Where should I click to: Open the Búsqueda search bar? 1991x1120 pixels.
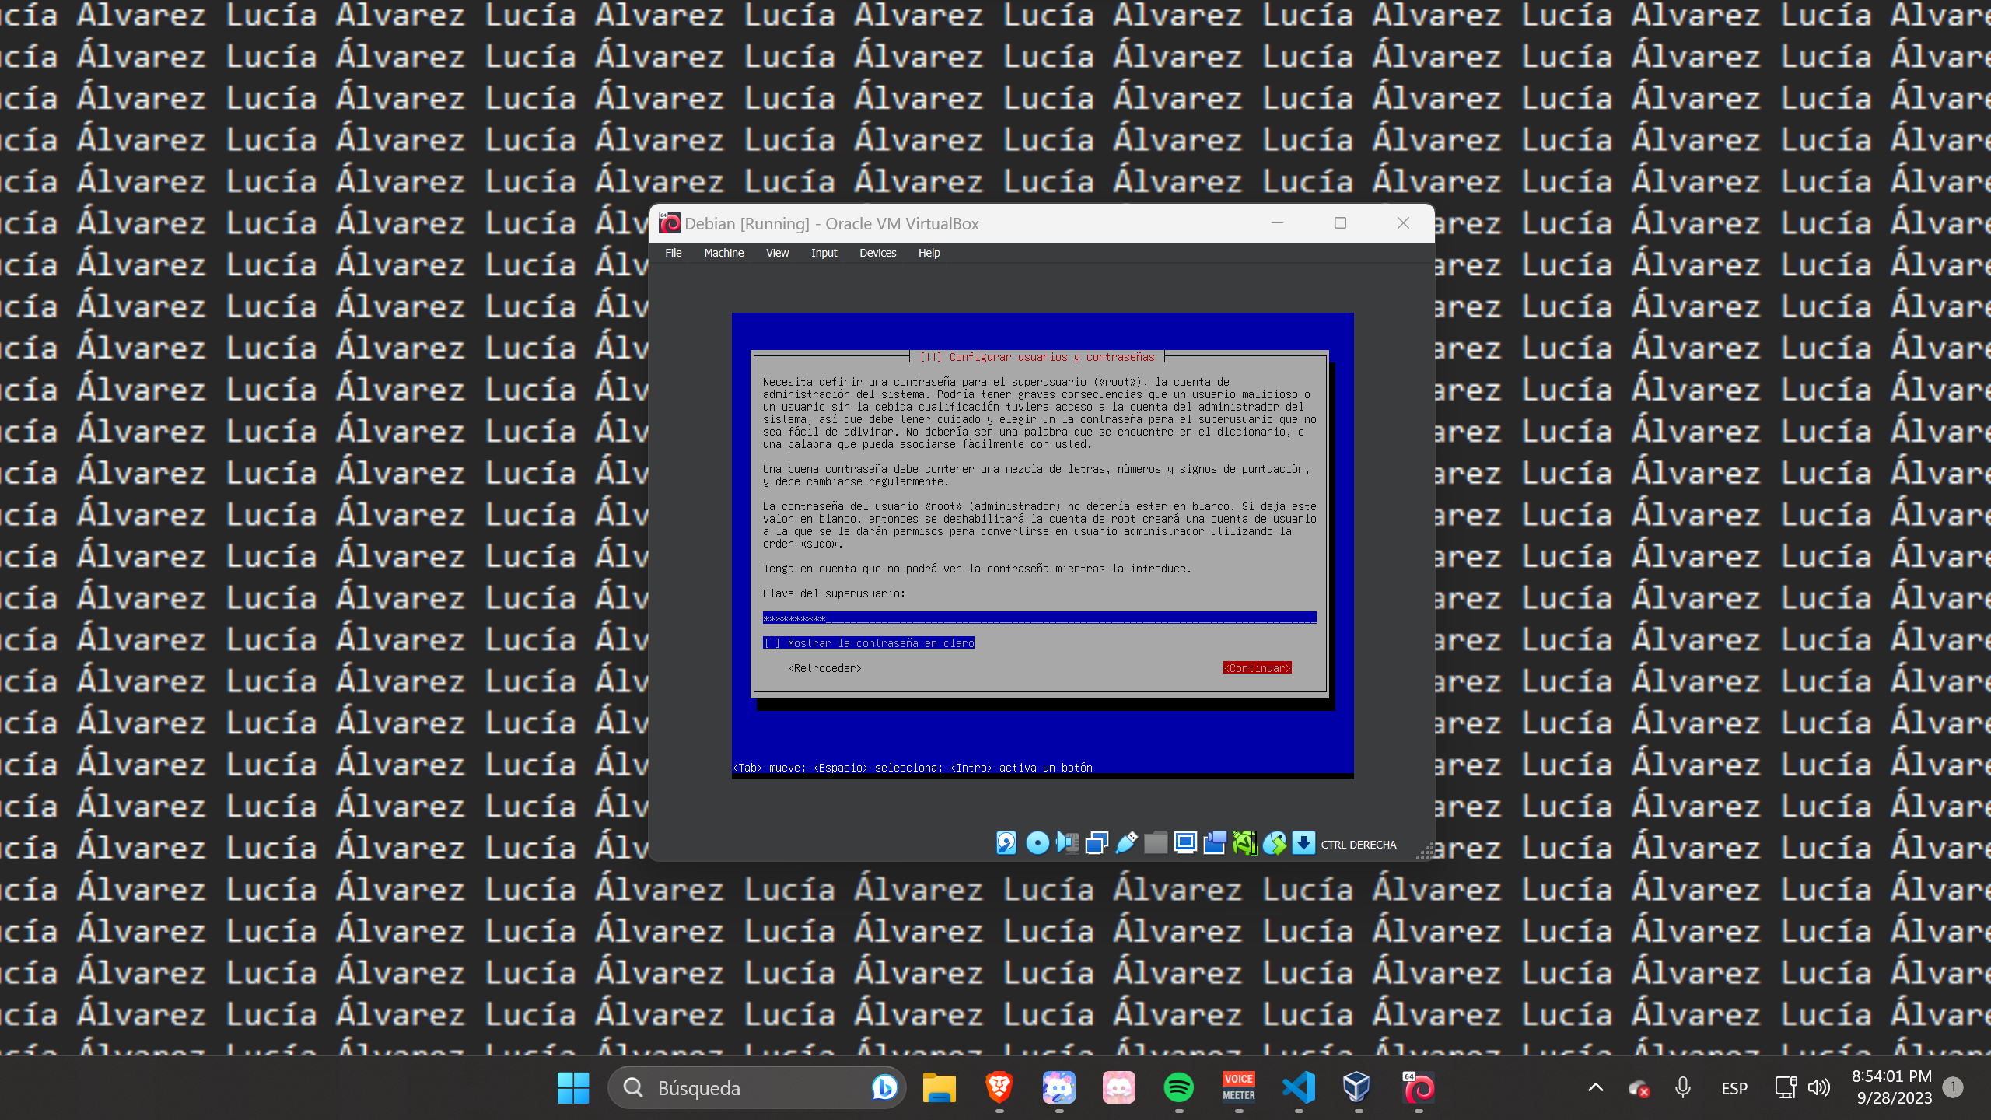pyautogui.click(x=754, y=1087)
